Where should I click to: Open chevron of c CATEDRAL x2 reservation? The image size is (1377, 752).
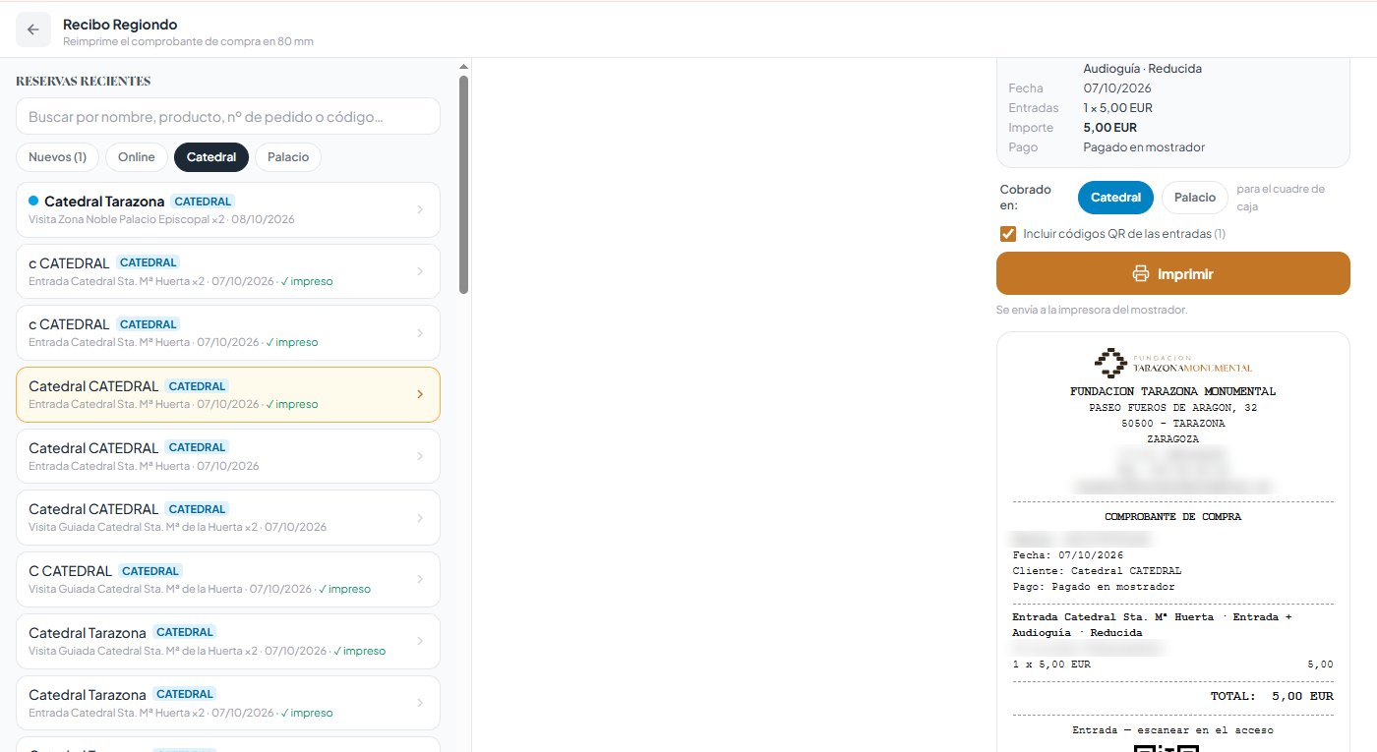pyautogui.click(x=420, y=271)
